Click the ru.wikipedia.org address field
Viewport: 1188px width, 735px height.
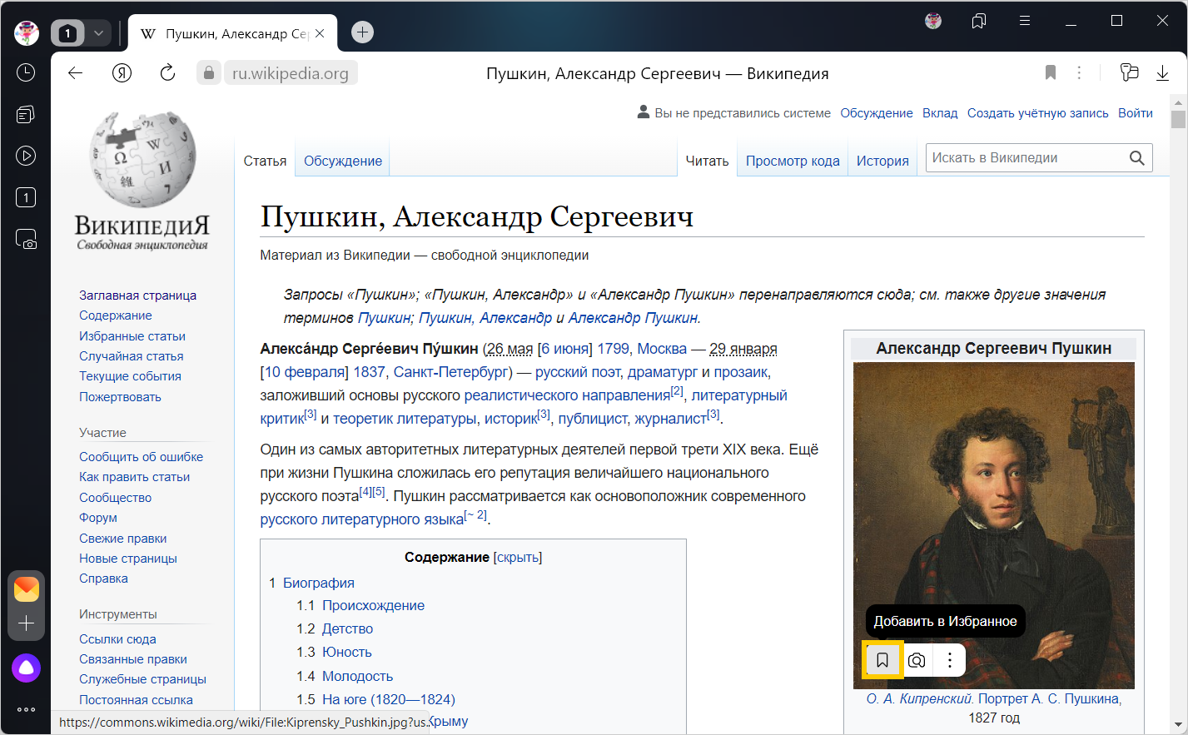tap(291, 73)
